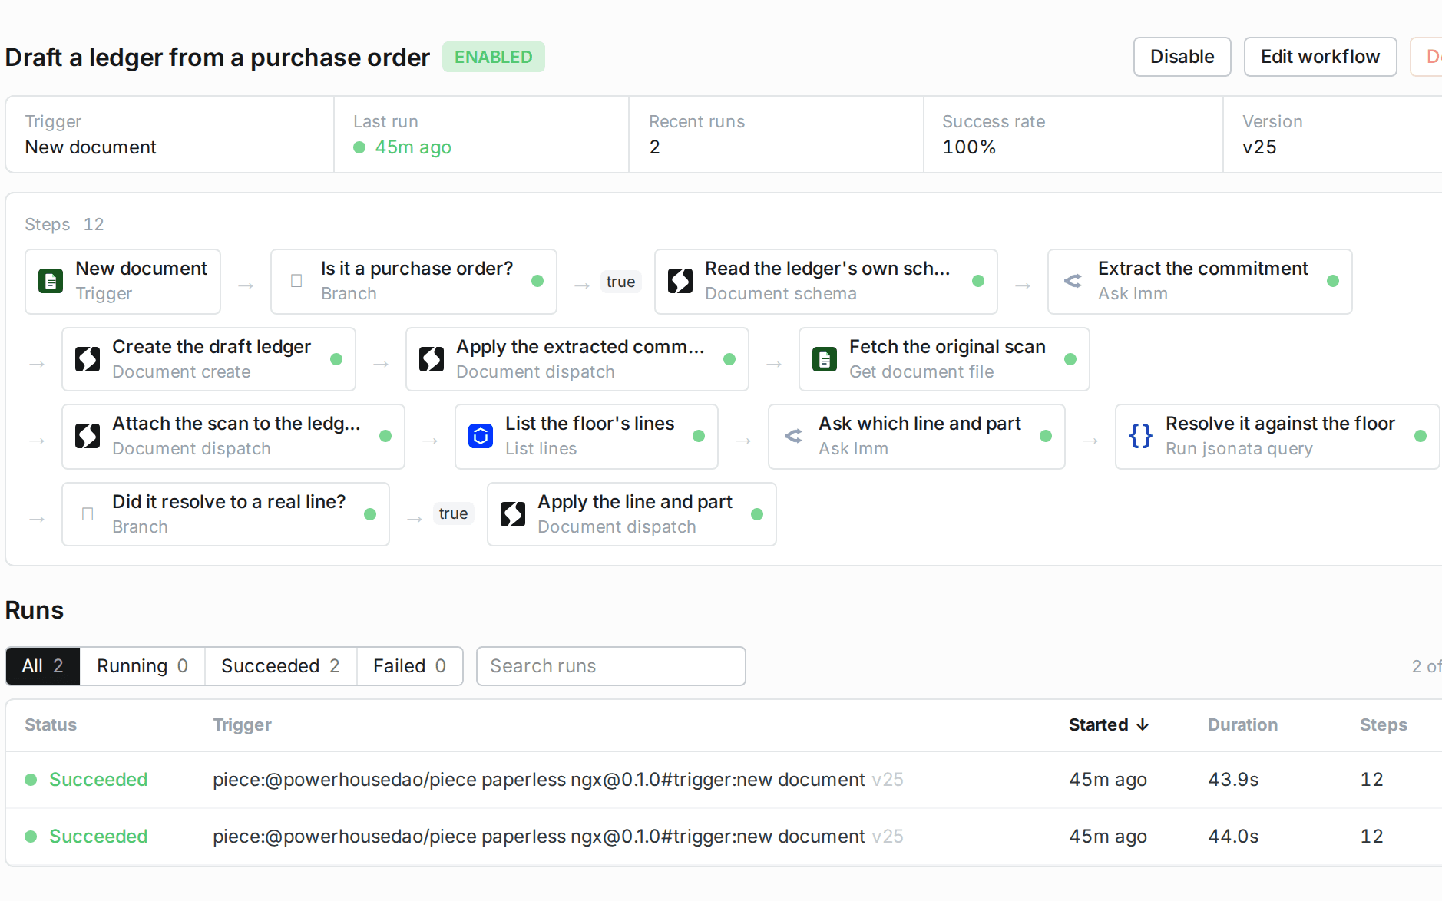Click the ENABLED status badge
The height and width of the screenshot is (901, 1442).
(493, 57)
